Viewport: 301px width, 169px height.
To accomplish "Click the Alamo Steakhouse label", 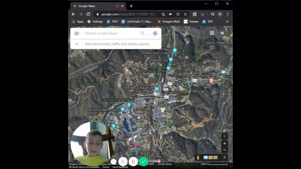I will 219,43.
